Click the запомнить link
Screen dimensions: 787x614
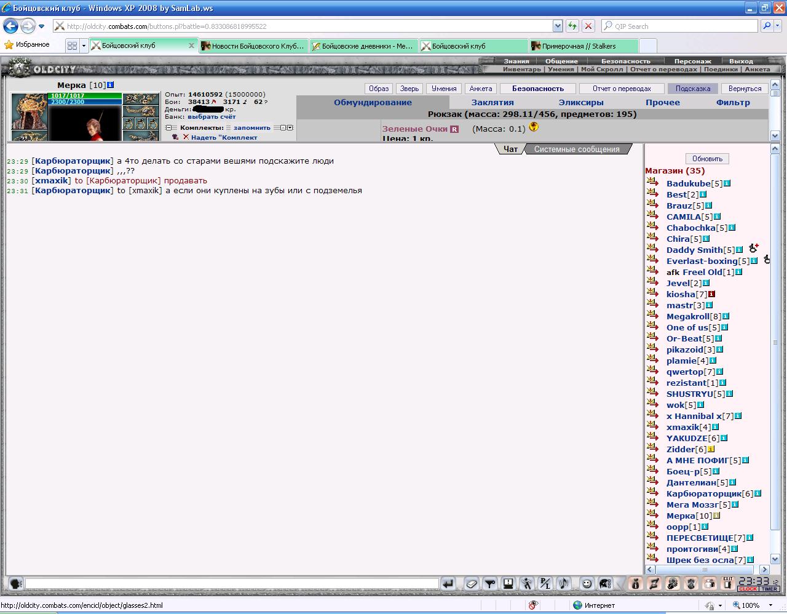(252, 127)
